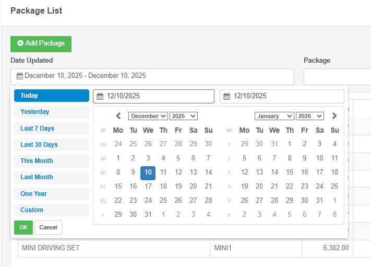Click calendar icon in Date Updated field

tap(20, 76)
